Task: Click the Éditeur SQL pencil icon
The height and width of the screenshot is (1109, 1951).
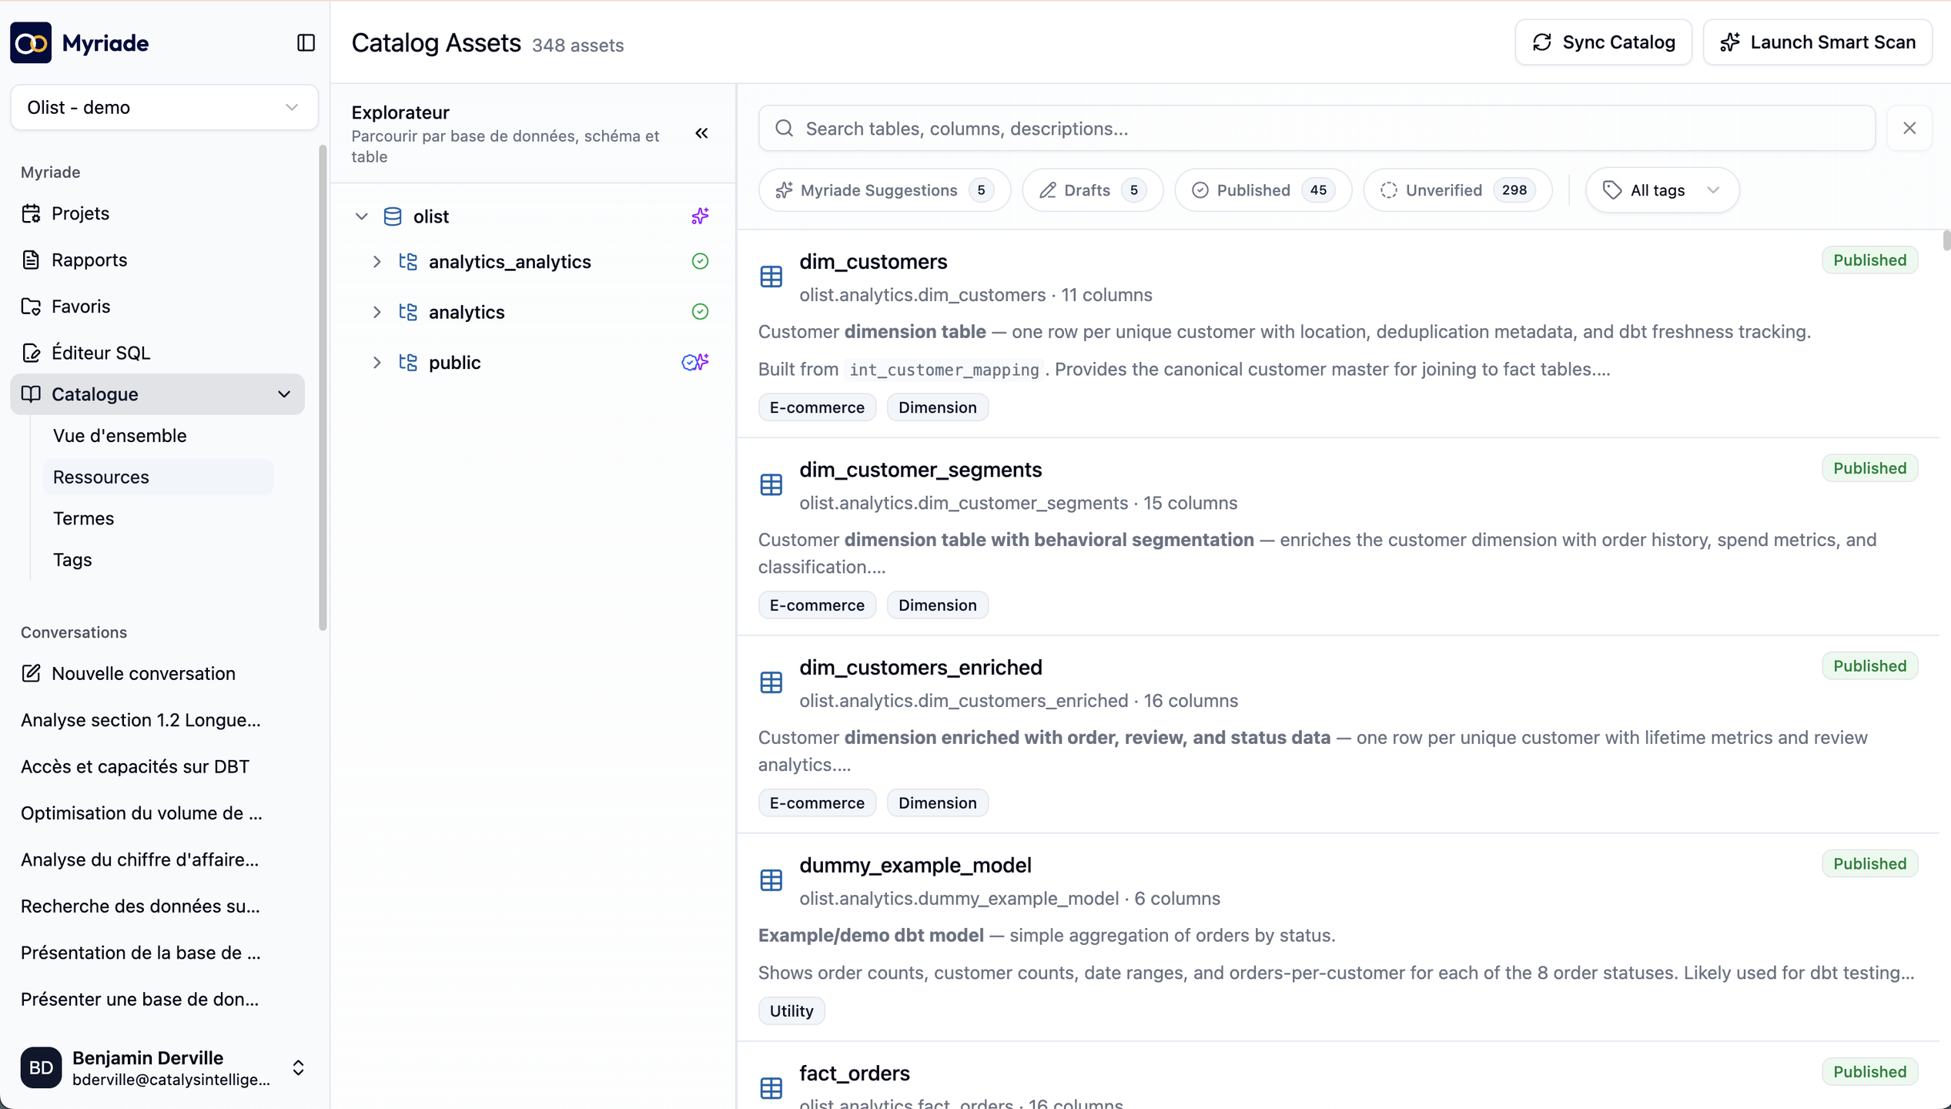Action: tap(31, 353)
